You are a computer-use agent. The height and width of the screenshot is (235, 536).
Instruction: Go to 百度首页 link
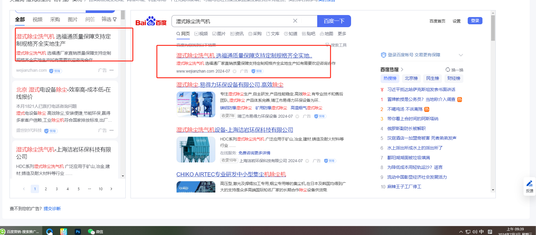click(437, 21)
